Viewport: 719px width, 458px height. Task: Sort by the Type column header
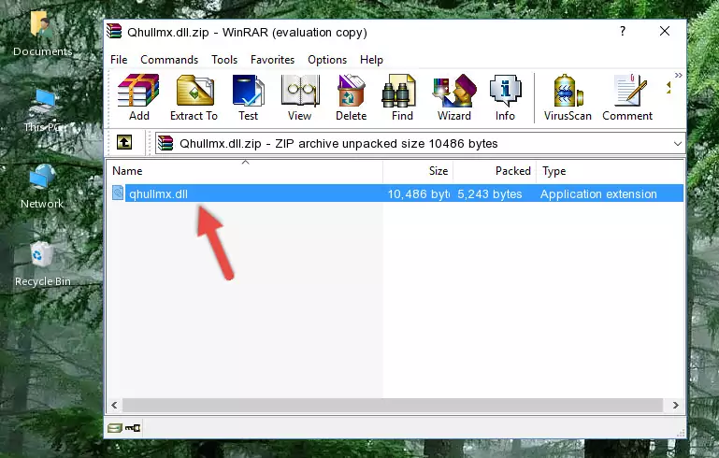610,171
